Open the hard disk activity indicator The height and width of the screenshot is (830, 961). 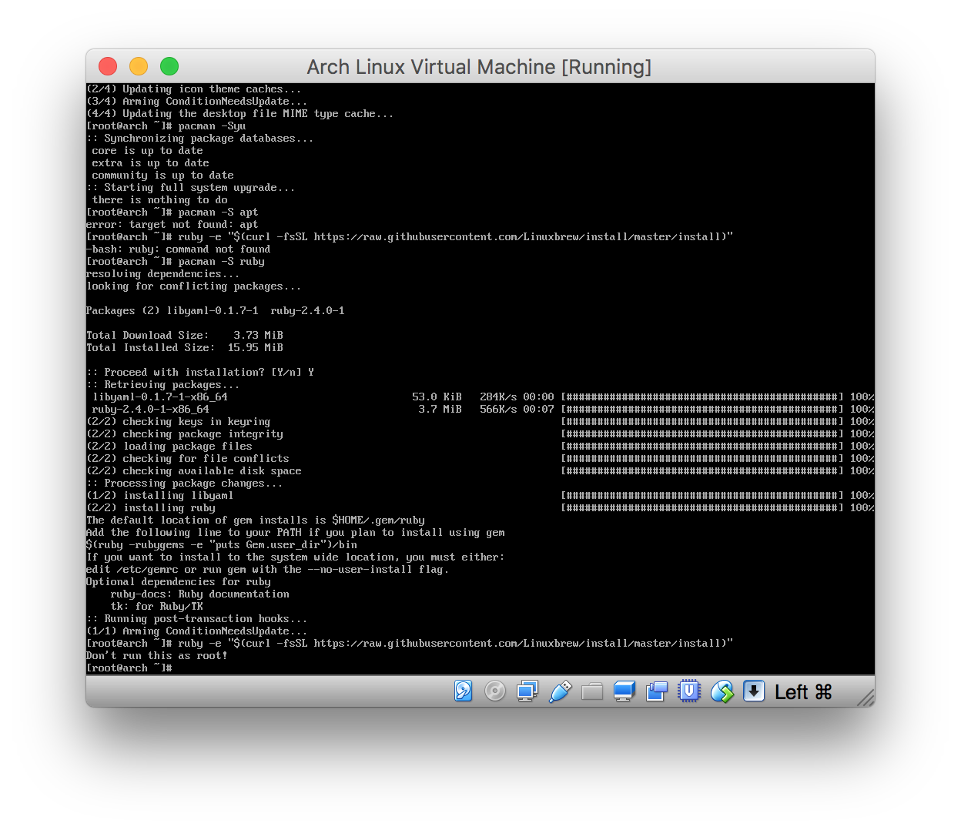pyautogui.click(x=463, y=691)
